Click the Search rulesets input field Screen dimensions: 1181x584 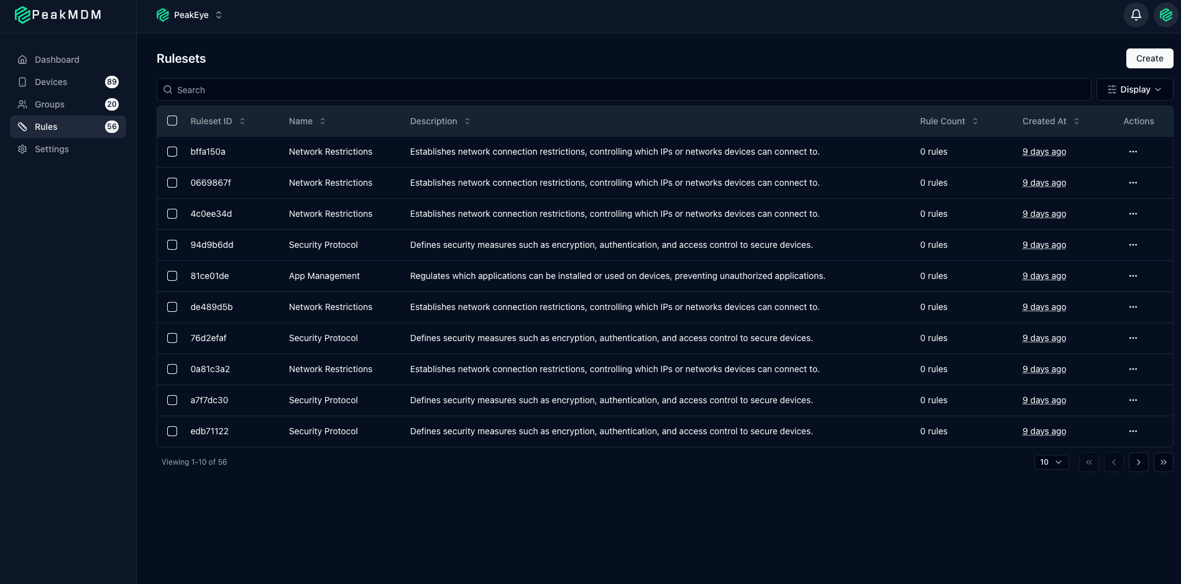click(623, 89)
